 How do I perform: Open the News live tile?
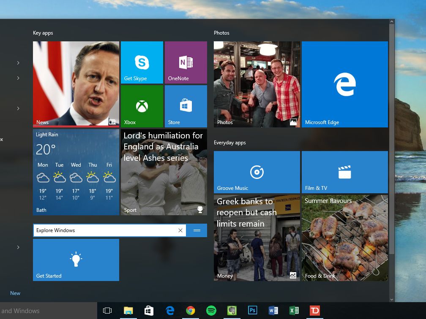(76, 84)
